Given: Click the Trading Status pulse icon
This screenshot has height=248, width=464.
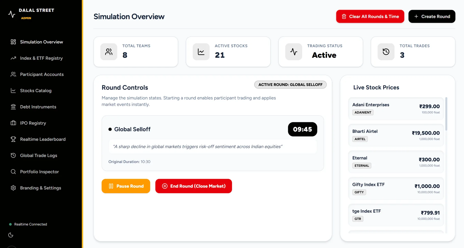Looking at the screenshot, I should coord(294,52).
